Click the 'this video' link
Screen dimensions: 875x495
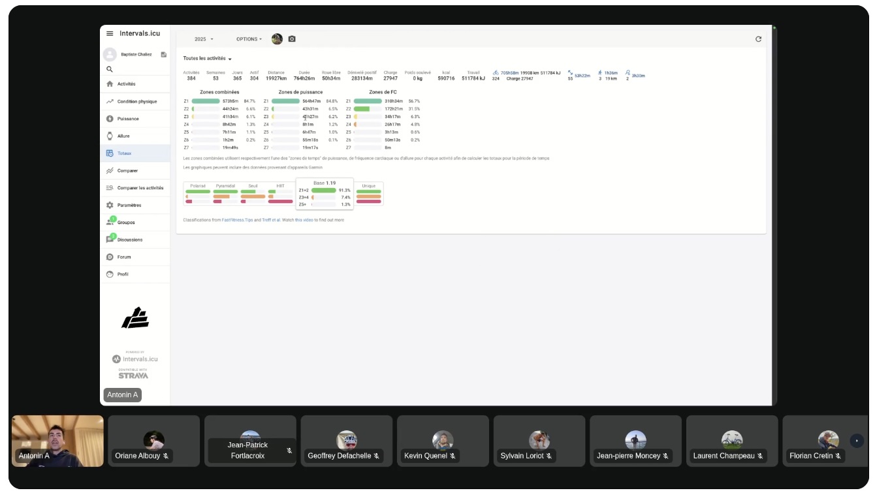[304, 220]
